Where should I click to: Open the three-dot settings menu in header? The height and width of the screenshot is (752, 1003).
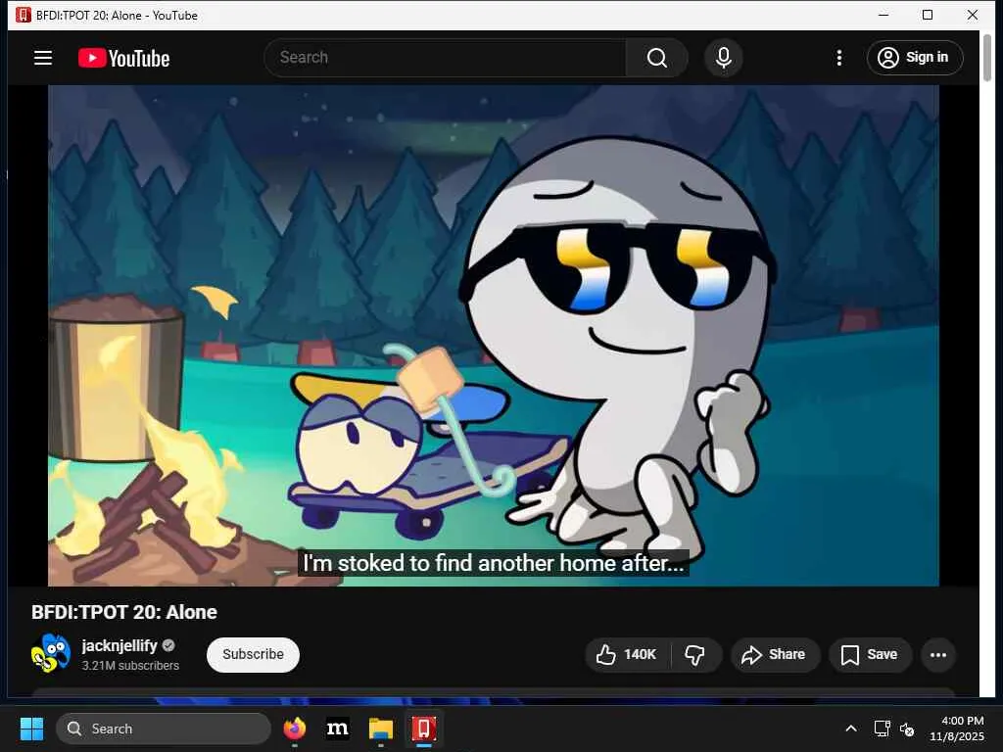coord(839,58)
